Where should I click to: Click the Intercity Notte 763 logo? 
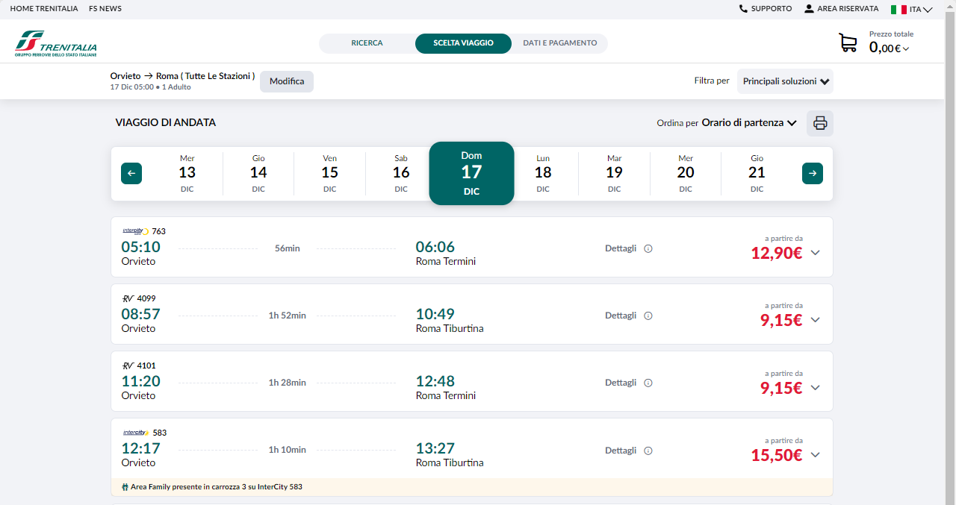[x=136, y=231]
